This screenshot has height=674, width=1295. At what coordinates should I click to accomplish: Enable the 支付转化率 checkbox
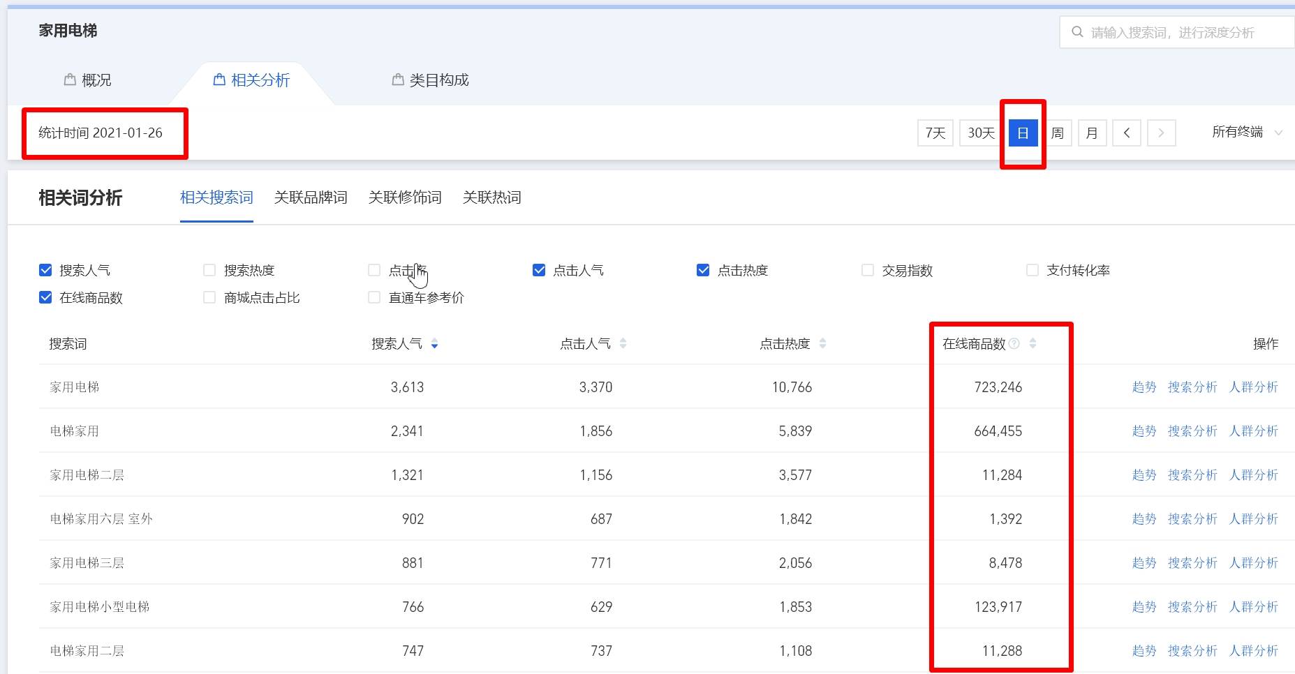1032,270
